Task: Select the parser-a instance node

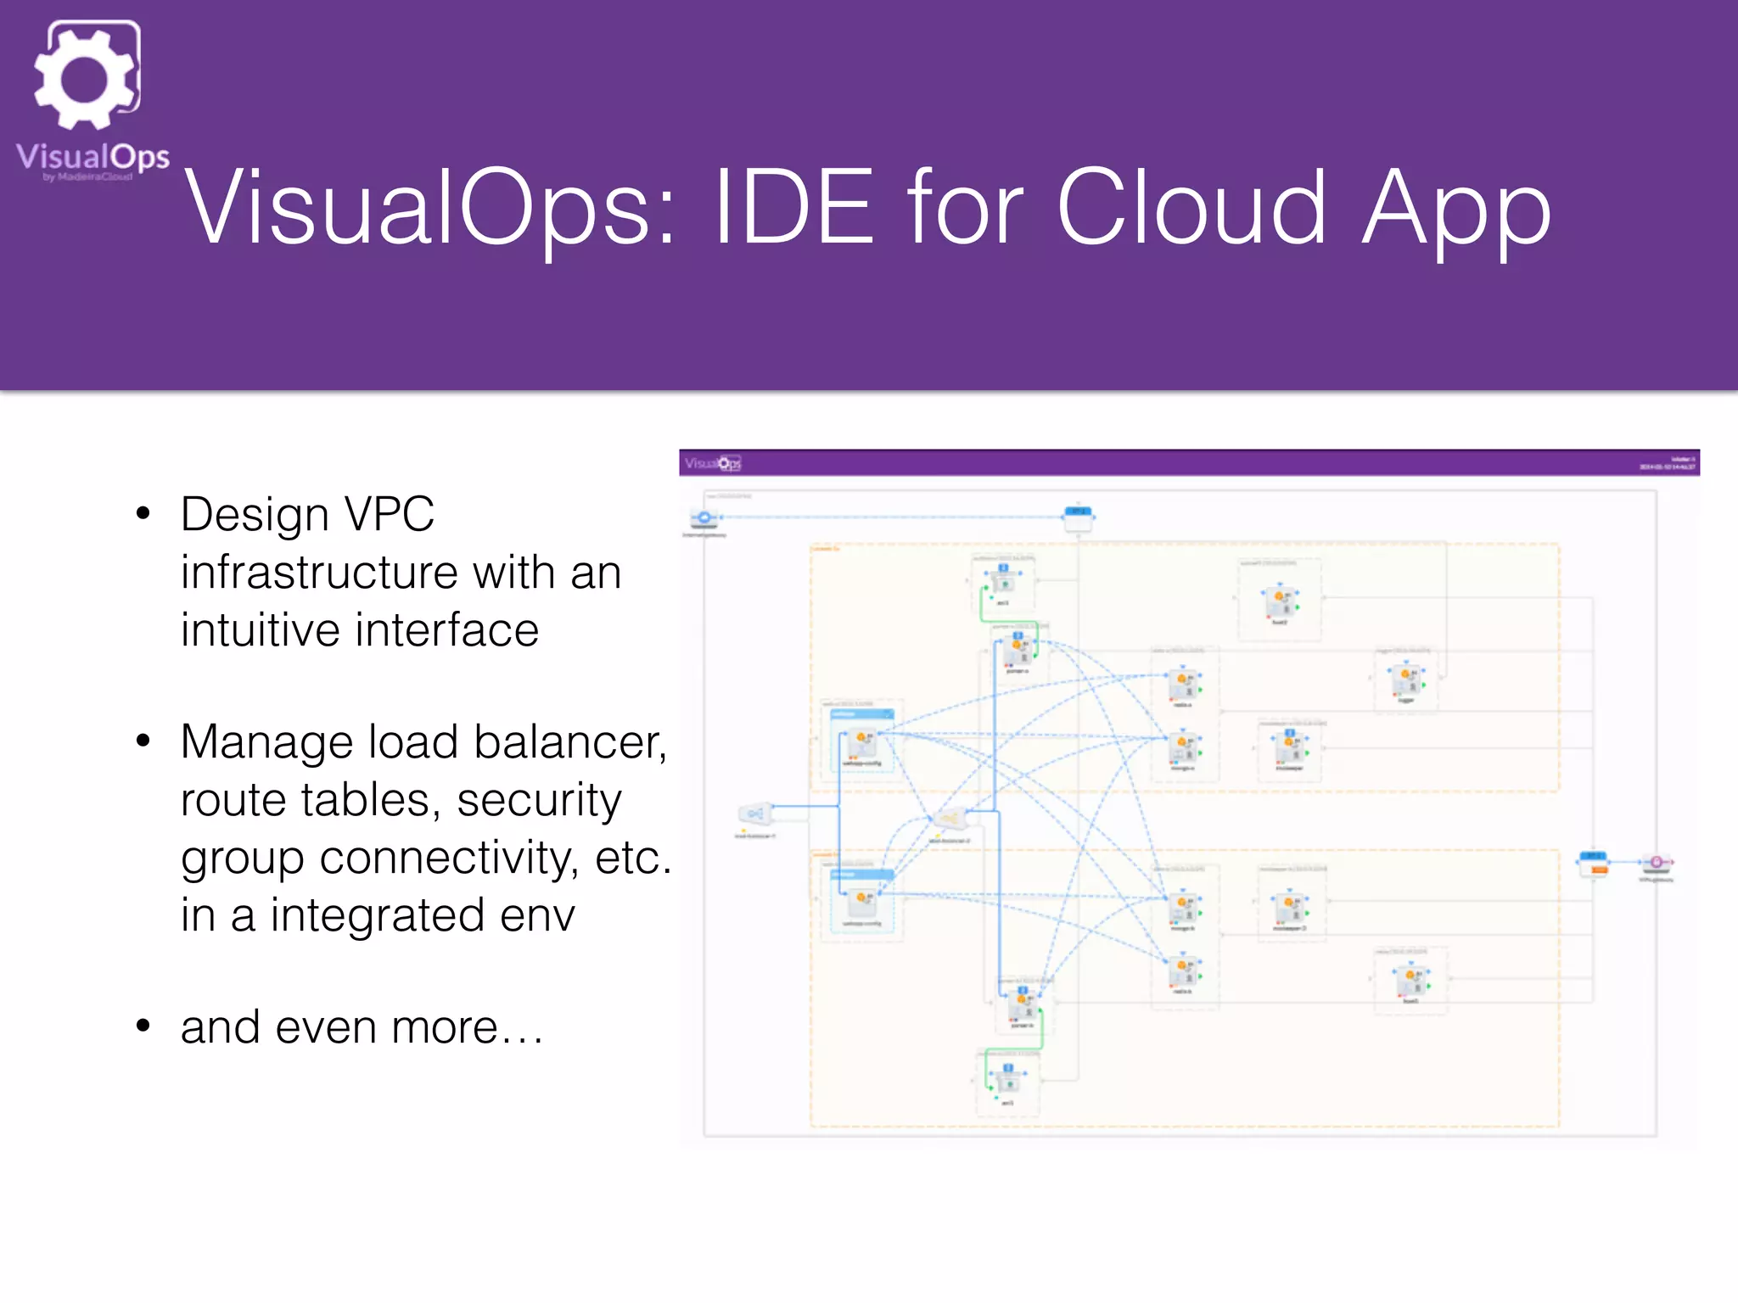Action: point(1018,651)
